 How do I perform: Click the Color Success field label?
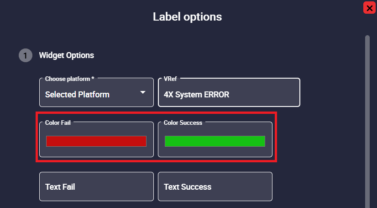[183, 123]
